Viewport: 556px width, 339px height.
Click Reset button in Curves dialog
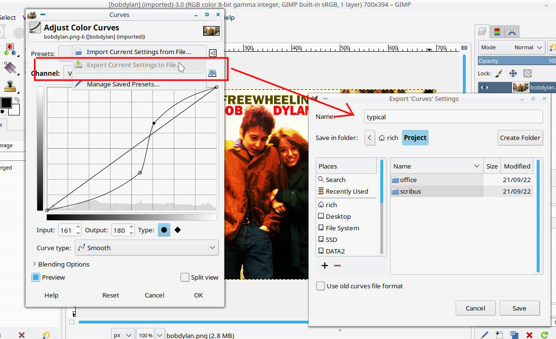tap(111, 295)
